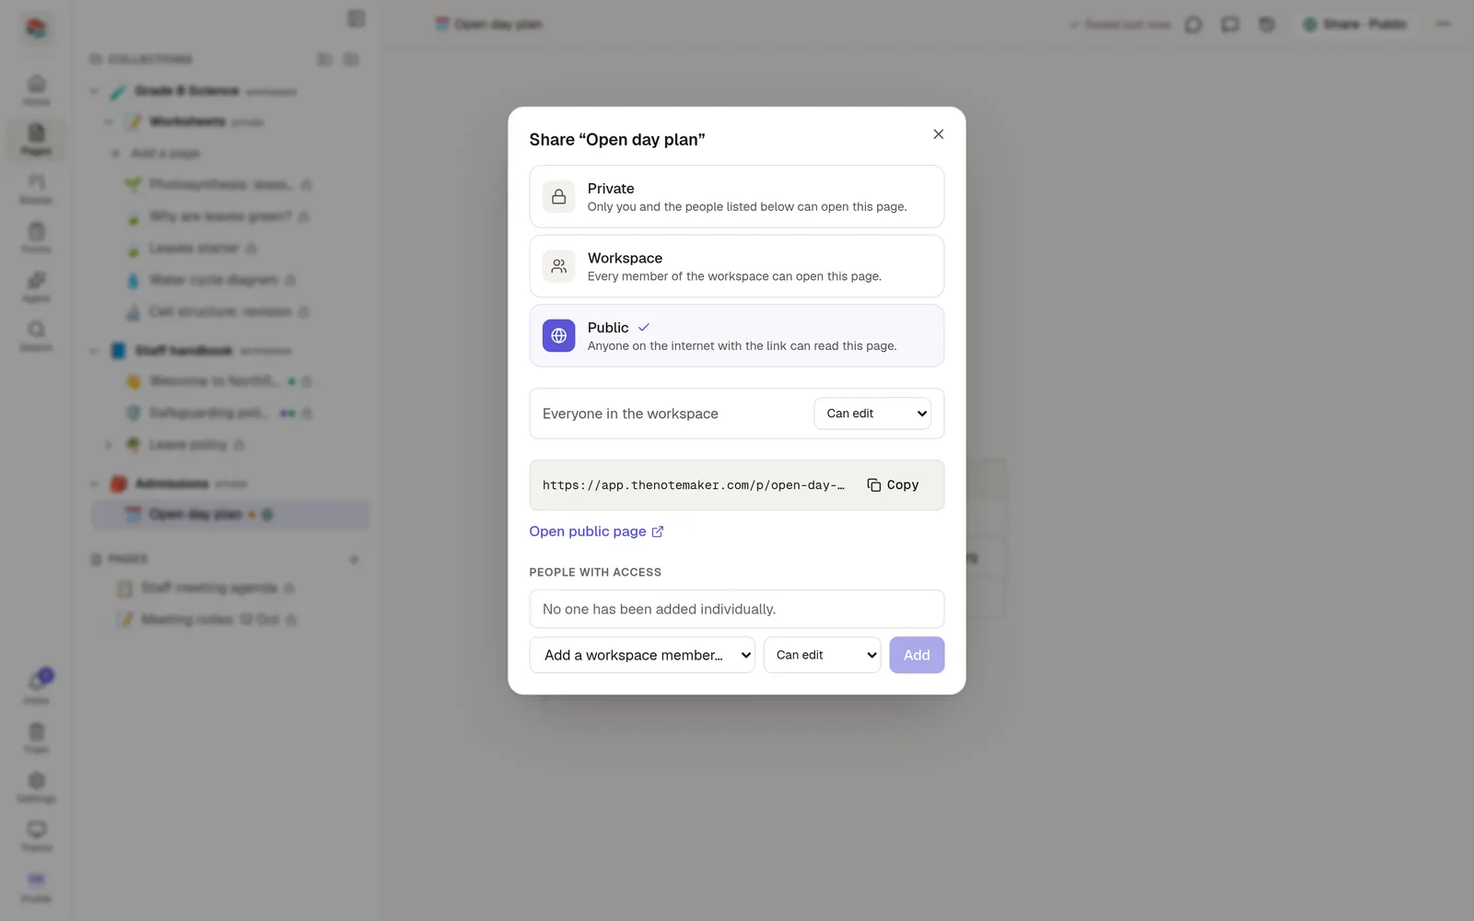Copy the public page link
This screenshot has height=921, width=1474.
(x=893, y=485)
